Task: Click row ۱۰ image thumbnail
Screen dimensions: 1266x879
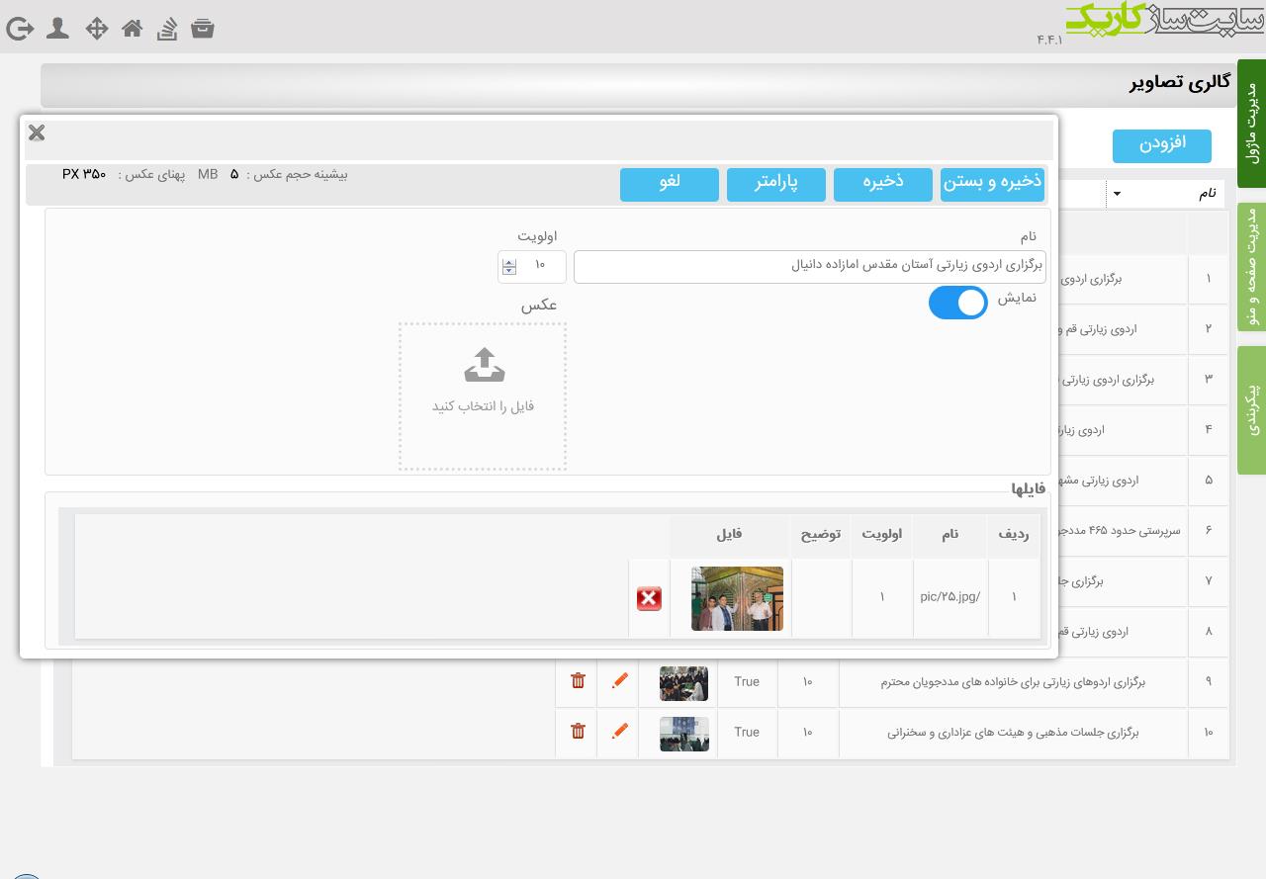Action: coord(684,734)
